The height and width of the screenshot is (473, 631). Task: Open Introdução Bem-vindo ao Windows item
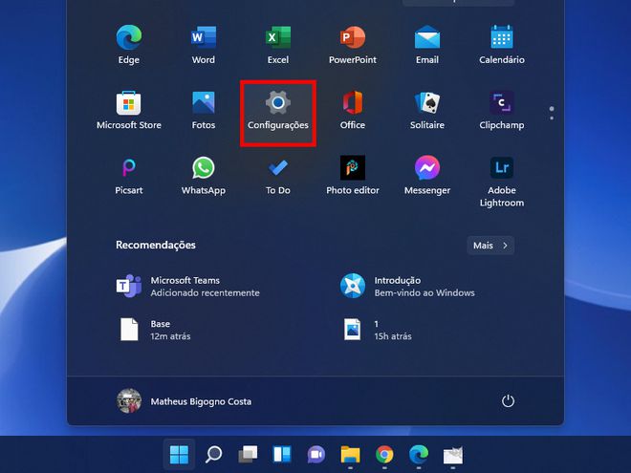tap(407, 286)
